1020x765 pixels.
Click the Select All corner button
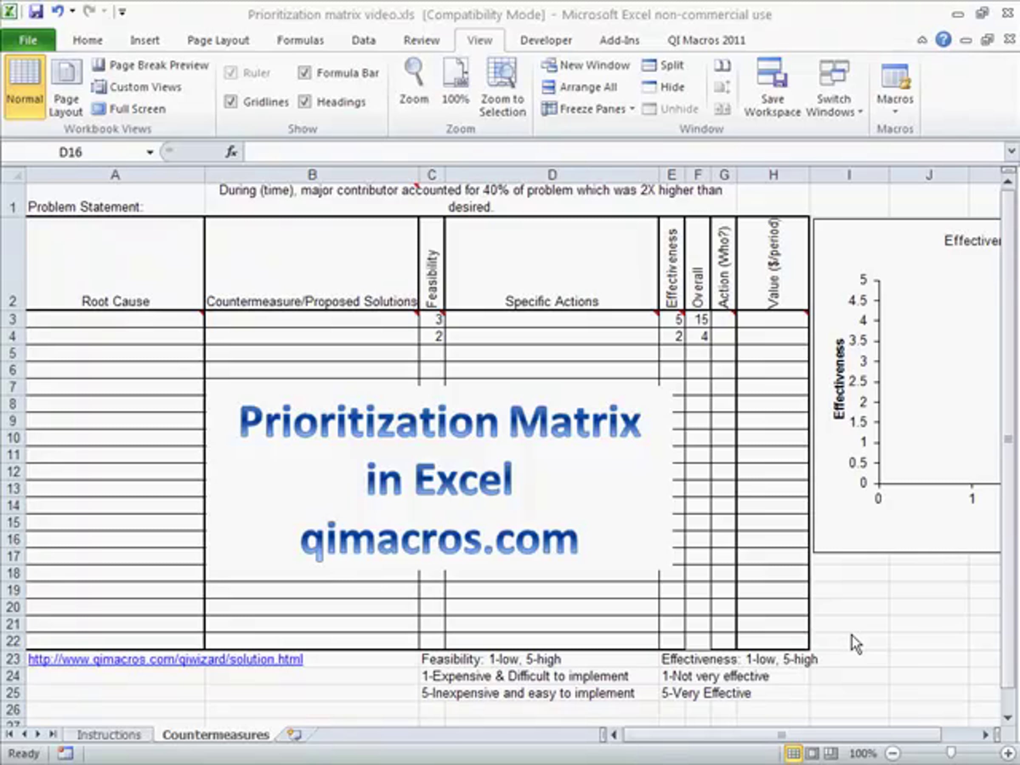(13, 175)
